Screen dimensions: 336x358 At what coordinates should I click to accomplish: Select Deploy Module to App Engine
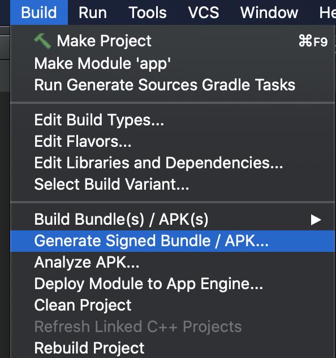click(x=173, y=284)
